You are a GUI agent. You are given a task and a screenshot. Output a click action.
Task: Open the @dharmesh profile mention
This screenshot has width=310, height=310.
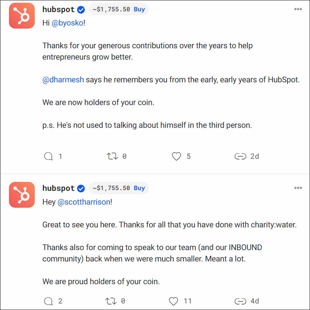[x=63, y=80]
